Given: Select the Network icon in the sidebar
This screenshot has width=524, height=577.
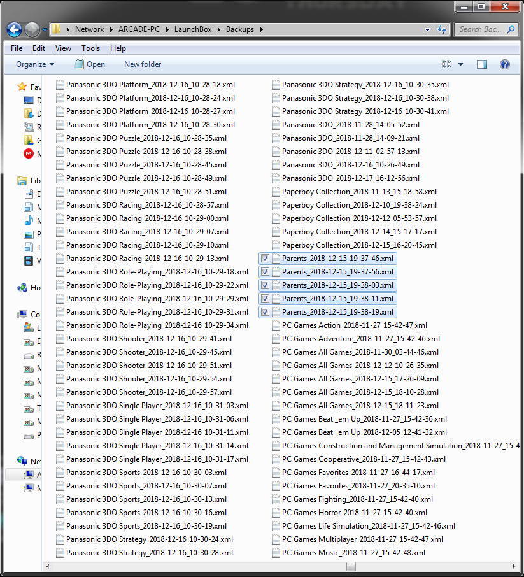Looking at the screenshot, I should 22,461.
